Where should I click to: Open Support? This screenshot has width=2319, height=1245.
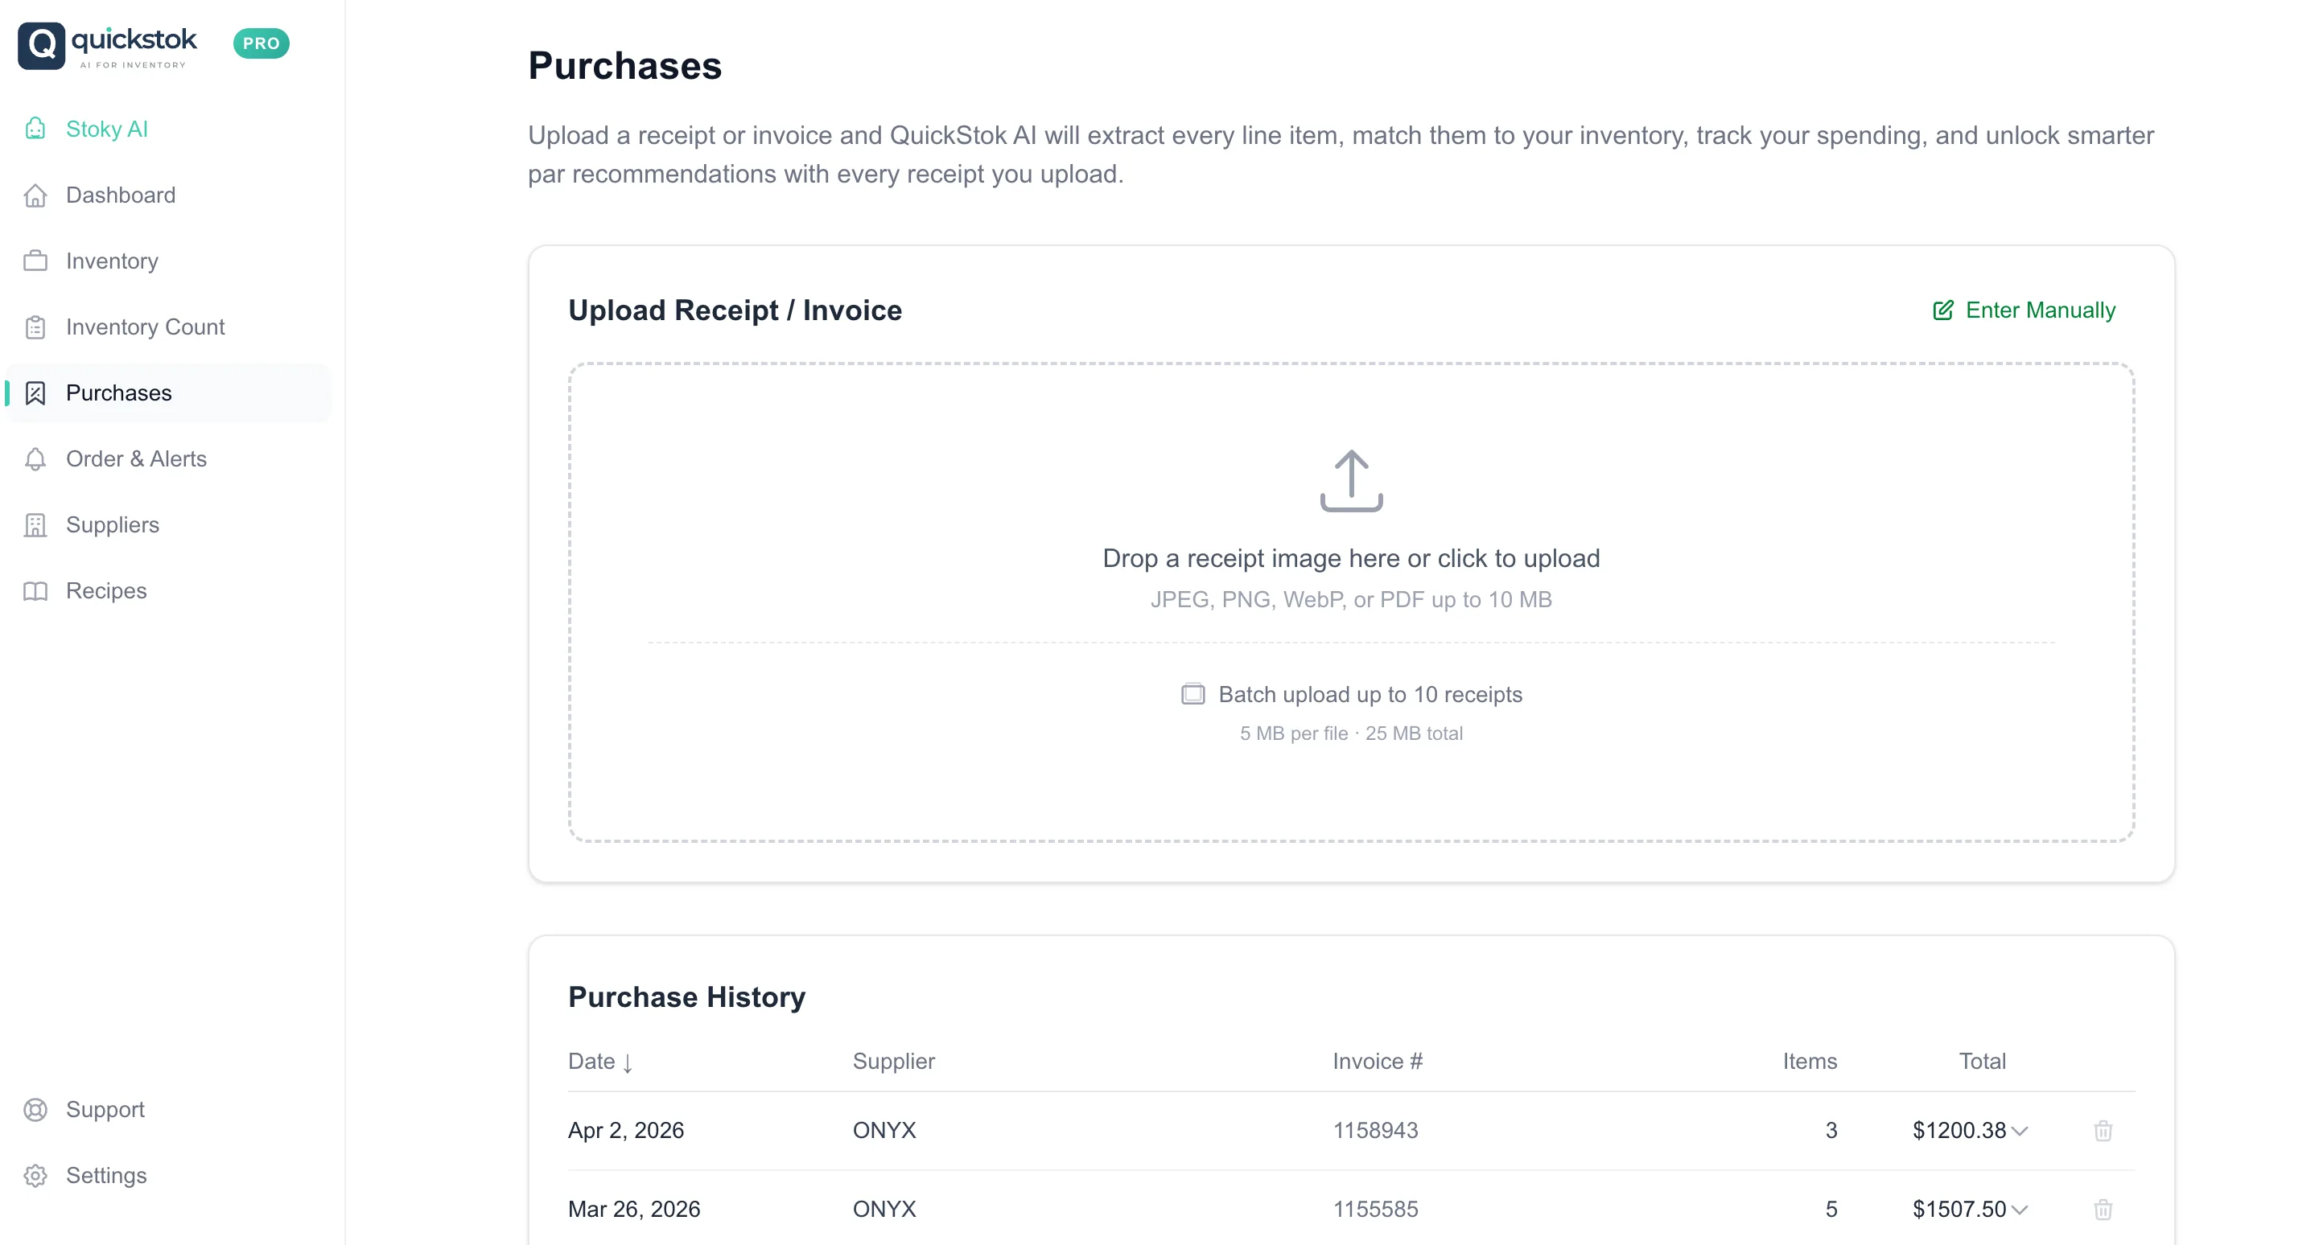pyautogui.click(x=105, y=1109)
